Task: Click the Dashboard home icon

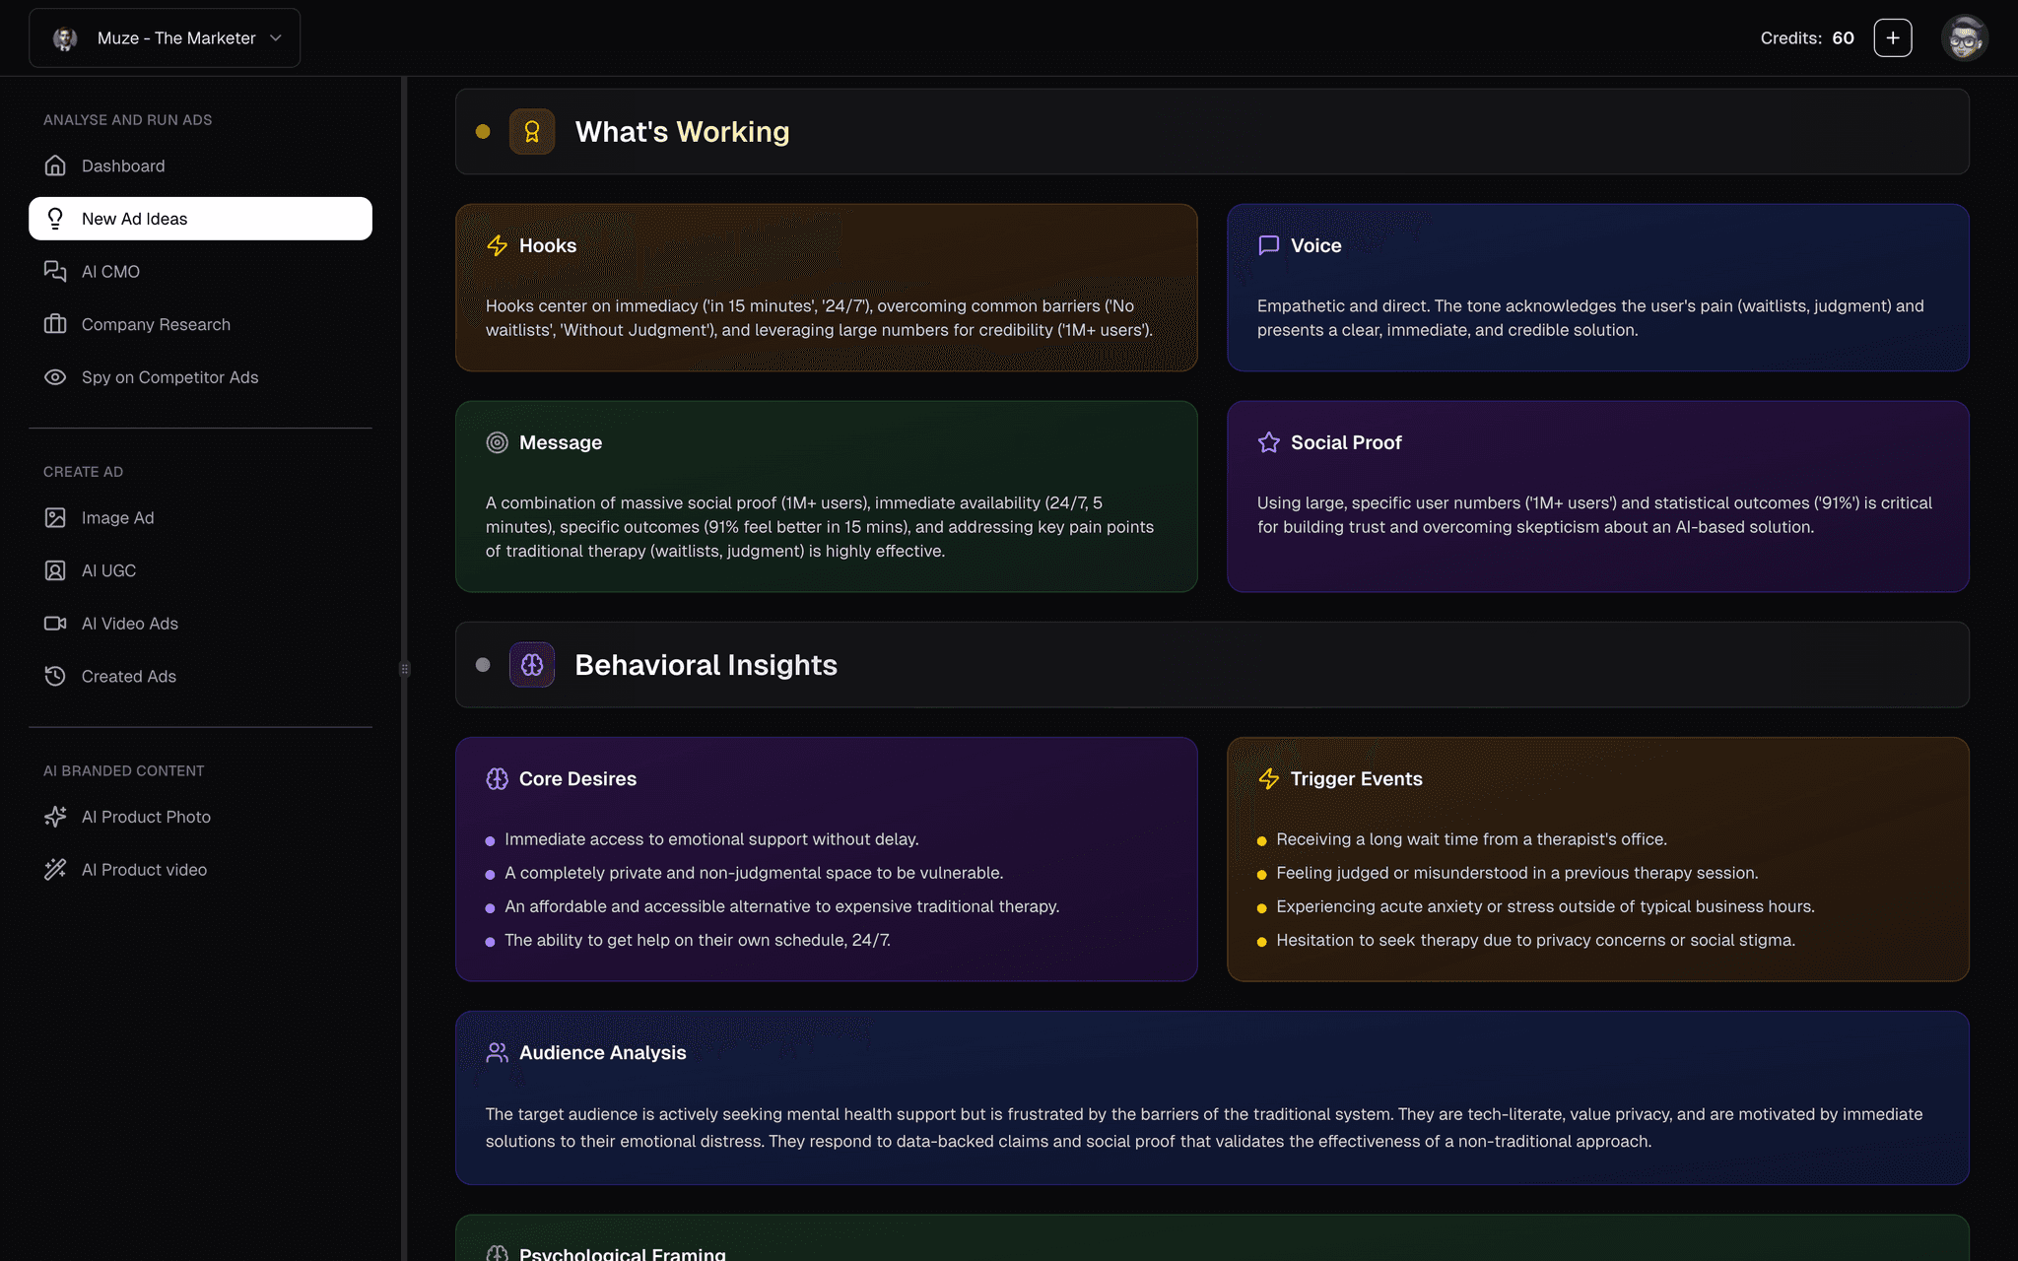Action: (x=55, y=166)
